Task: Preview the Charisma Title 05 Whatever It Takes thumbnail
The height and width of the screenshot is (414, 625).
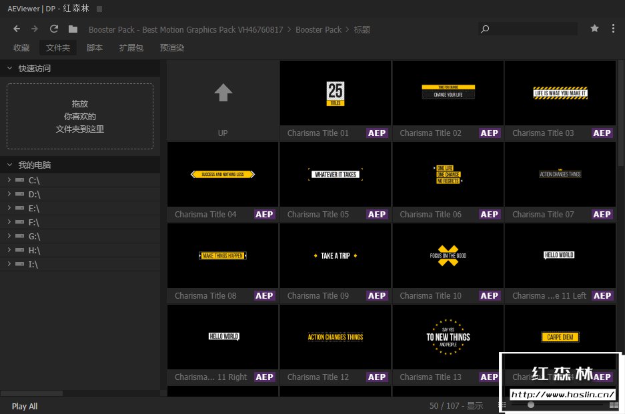Action: (x=336, y=174)
